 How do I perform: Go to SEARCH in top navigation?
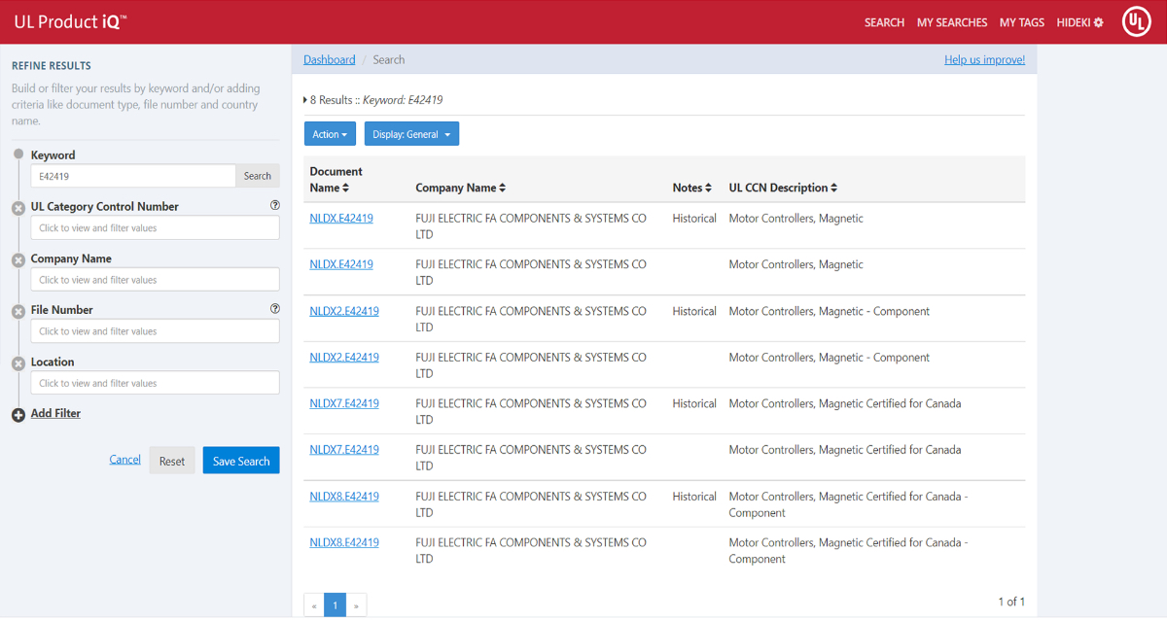884,22
